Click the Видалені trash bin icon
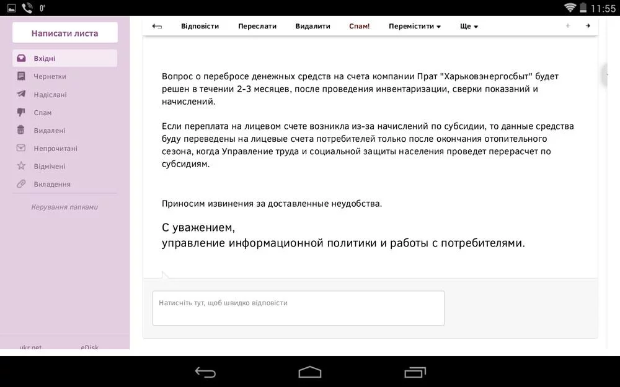 point(21,129)
